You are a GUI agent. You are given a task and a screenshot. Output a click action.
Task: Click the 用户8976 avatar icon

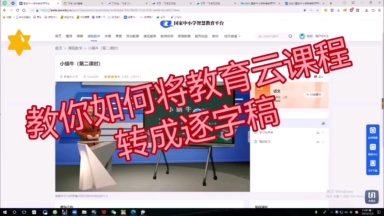[301, 36]
